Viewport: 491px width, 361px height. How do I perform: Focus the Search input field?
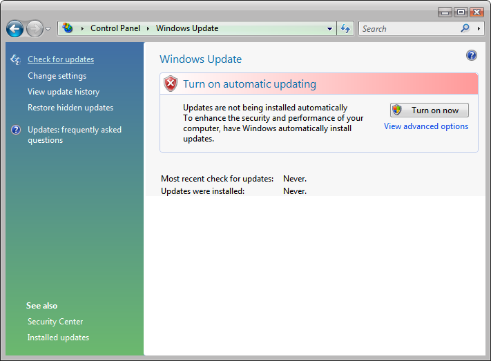pos(410,29)
